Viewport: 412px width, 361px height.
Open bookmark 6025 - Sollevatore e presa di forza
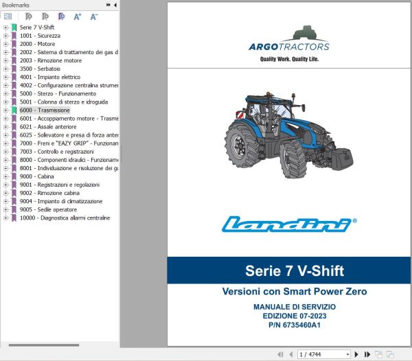pyautogui.click(x=69, y=135)
